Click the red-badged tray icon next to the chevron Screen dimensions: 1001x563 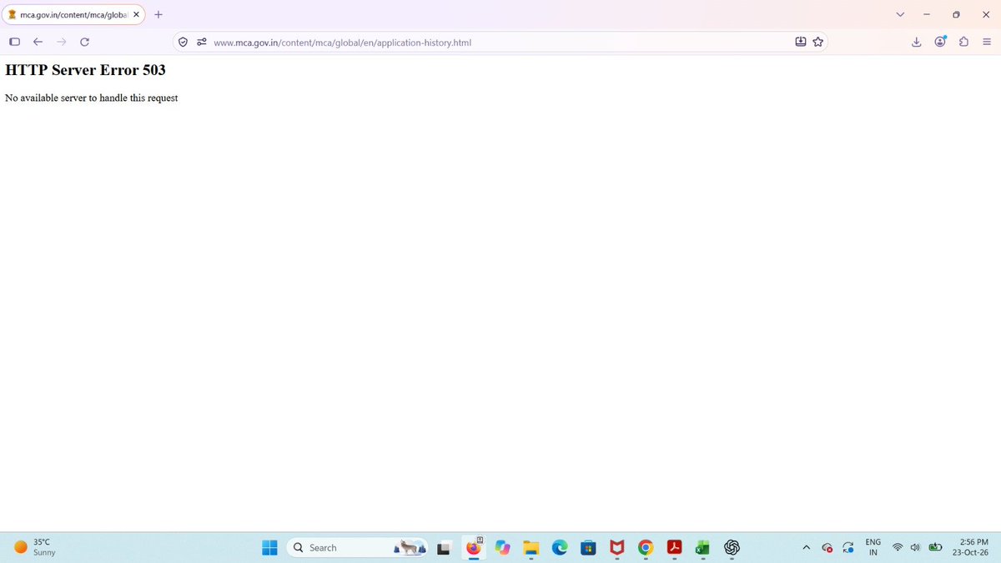(x=827, y=548)
